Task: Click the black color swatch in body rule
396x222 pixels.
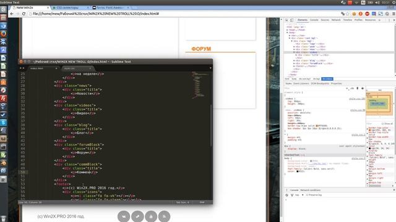Action: (297, 171)
